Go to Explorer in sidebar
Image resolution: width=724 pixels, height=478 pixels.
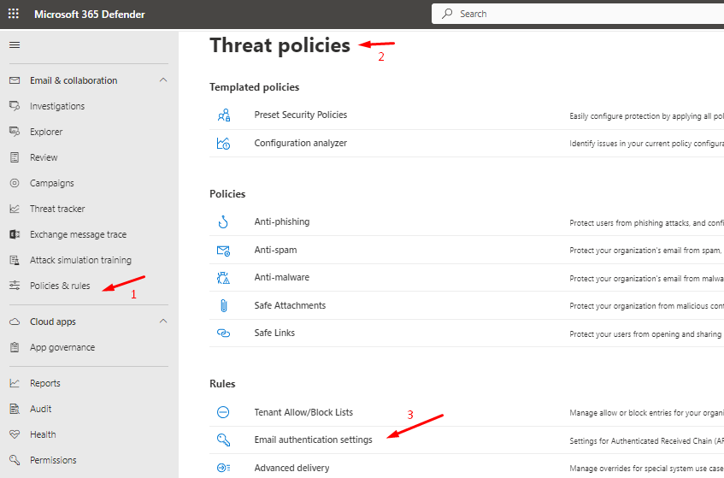[46, 132]
